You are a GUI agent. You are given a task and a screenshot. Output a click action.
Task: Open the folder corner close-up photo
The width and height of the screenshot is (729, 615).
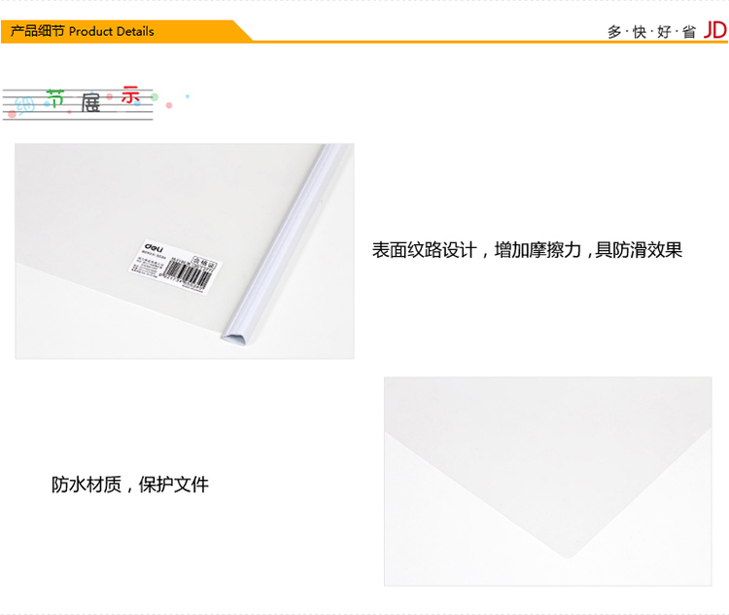click(x=547, y=481)
